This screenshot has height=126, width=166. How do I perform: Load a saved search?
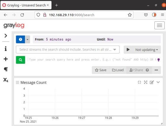tap(118, 70)
